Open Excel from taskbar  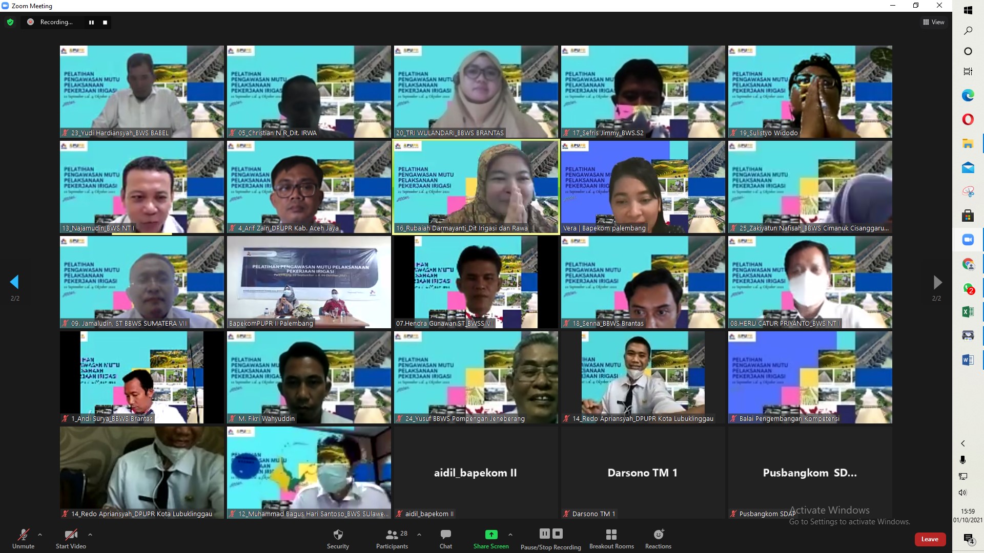tap(968, 312)
